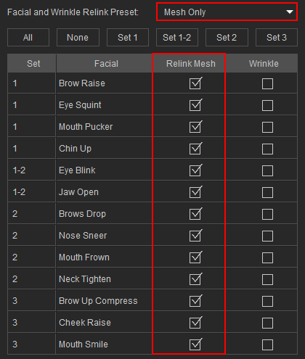This screenshot has width=305, height=359.
Task: Uncheck Relink Mesh for Mouth Pucker
Action: 195,127
